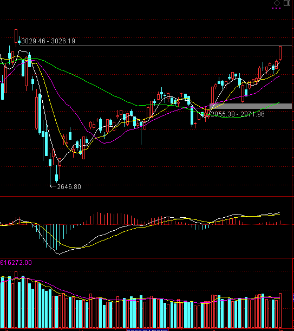Select the 3029.46 - 3026.19 gap label
The height and width of the screenshot is (331, 294).
coord(48,41)
